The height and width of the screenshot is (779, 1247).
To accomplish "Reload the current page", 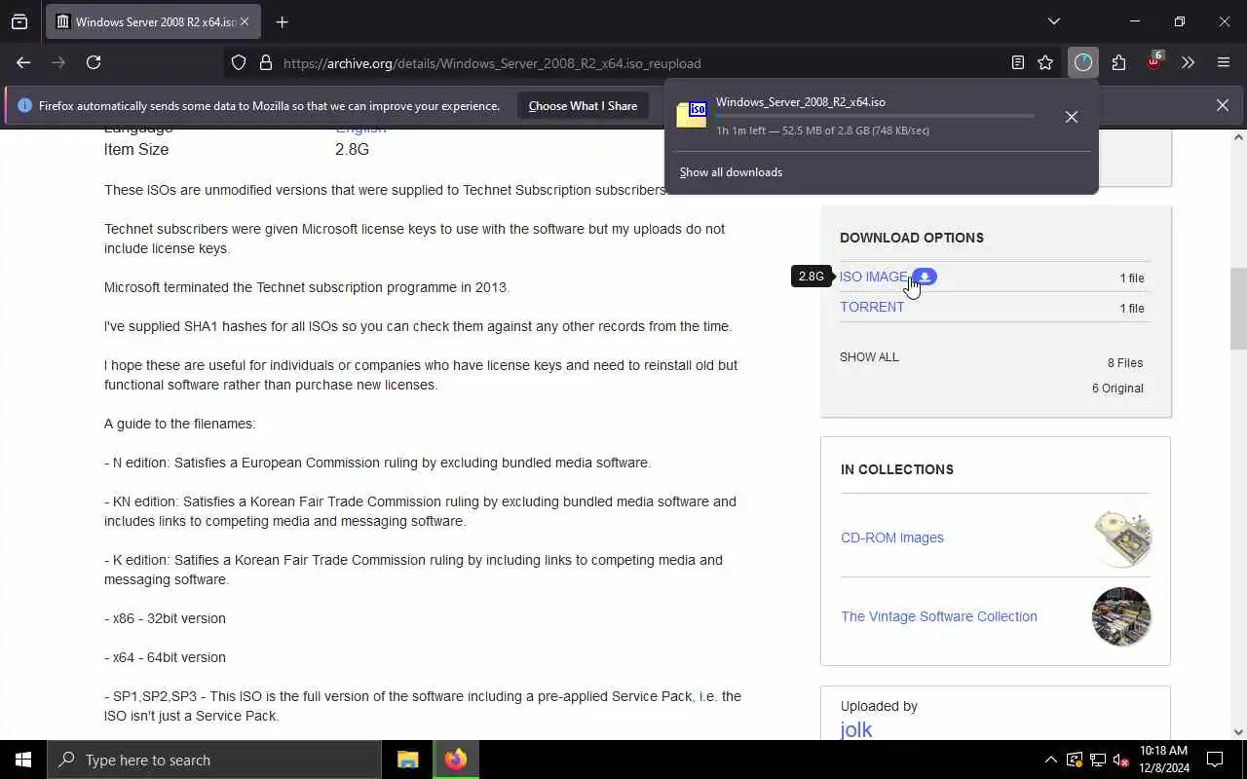I will [94, 62].
